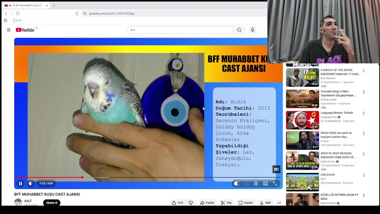
Task: Click the search magnifier button
Action: (239, 30)
